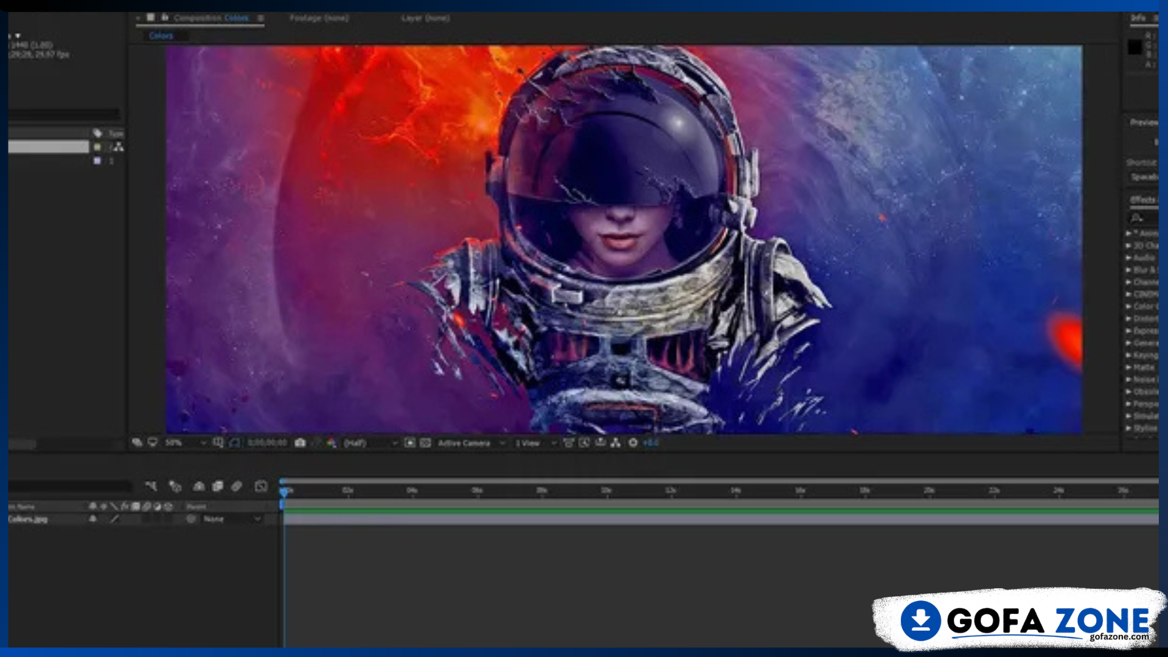Click the timeline search field
The width and height of the screenshot is (1168, 657).
point(70,486)
